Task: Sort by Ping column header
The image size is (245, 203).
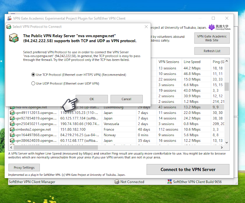Action: click(x=218, y=62)
